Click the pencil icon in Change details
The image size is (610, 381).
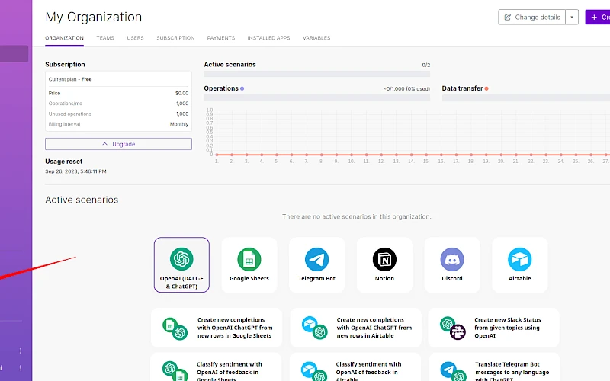[x=508, y=17]
